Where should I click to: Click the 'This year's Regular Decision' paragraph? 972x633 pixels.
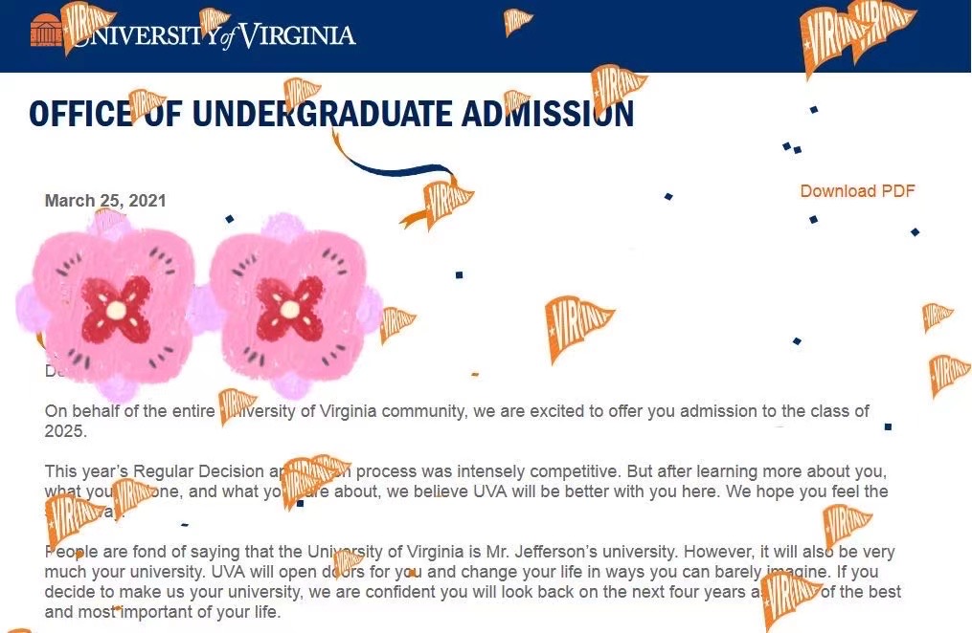466,491
